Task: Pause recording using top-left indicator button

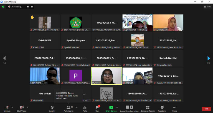Action: pos(28,7)
